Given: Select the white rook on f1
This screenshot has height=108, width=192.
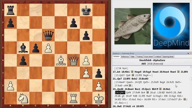Looking at the screenshot, I should [73, 98].
